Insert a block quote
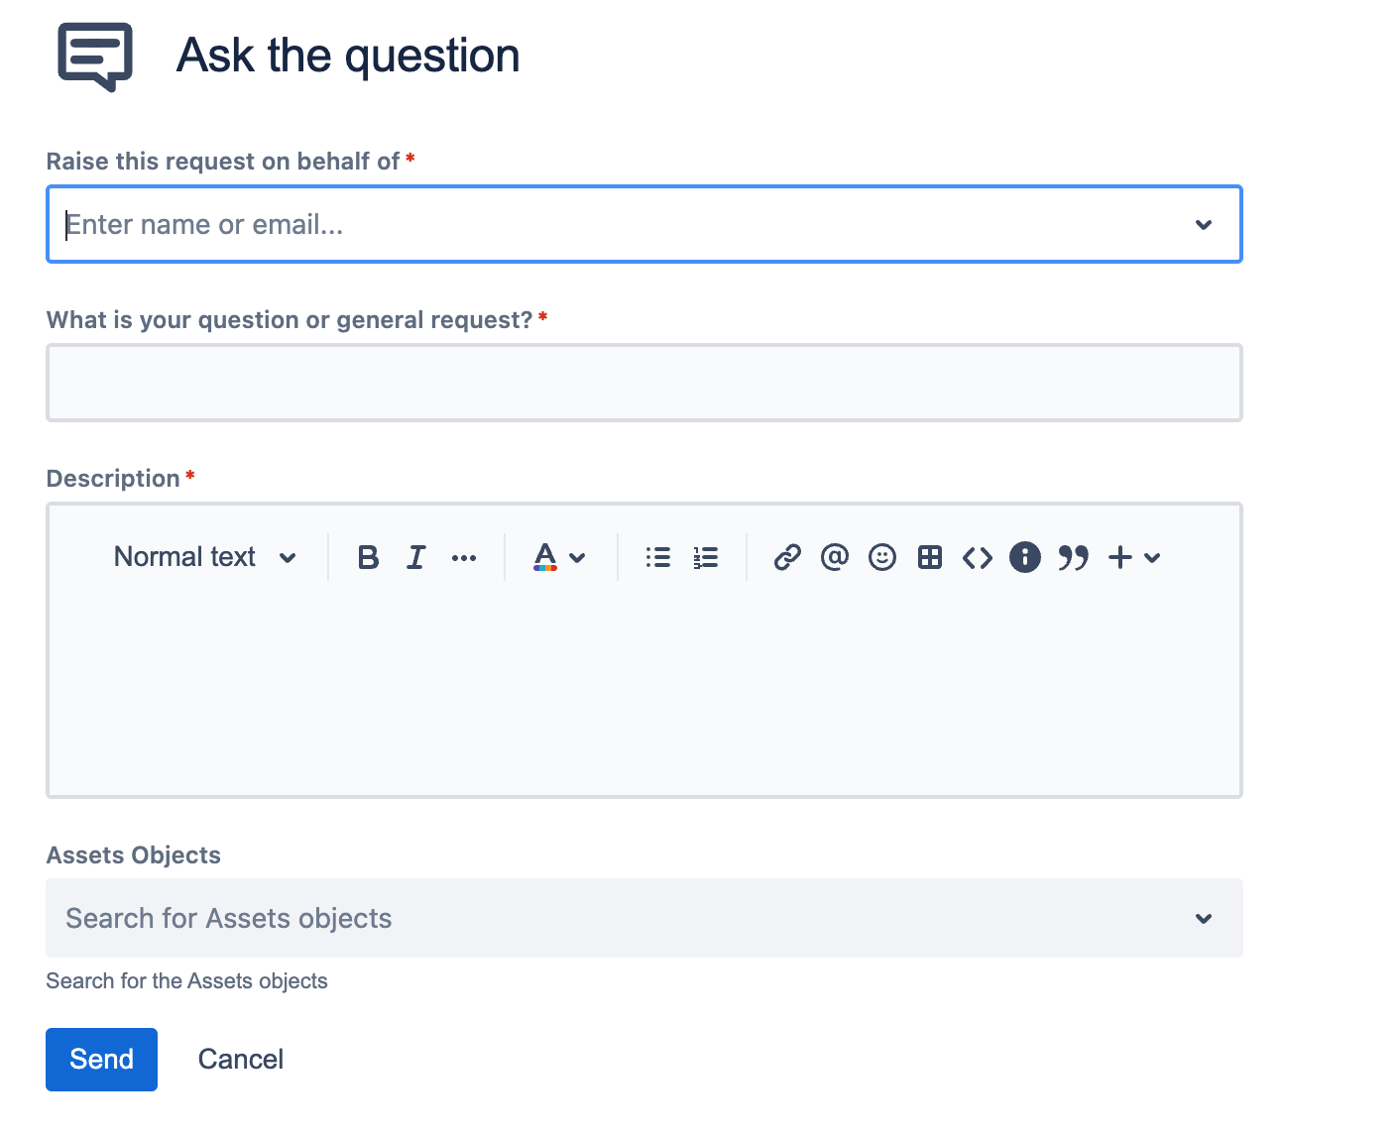Viewport: 1398px width, 1136px height. click(1073, 557)
